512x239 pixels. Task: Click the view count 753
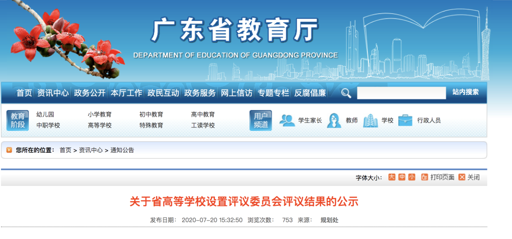[x=287, y=220]
